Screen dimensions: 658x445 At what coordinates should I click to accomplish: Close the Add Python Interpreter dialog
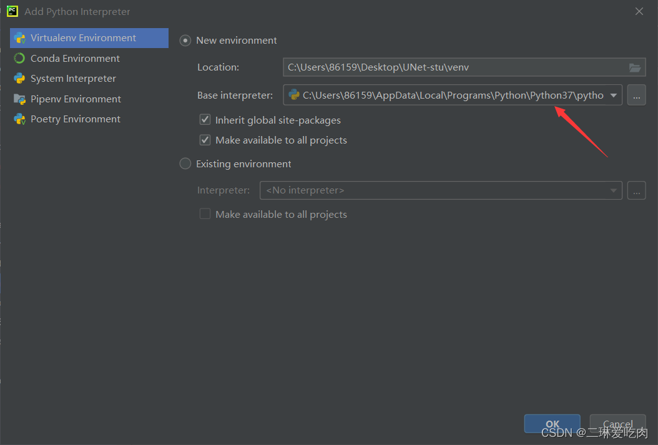point(639,11)
